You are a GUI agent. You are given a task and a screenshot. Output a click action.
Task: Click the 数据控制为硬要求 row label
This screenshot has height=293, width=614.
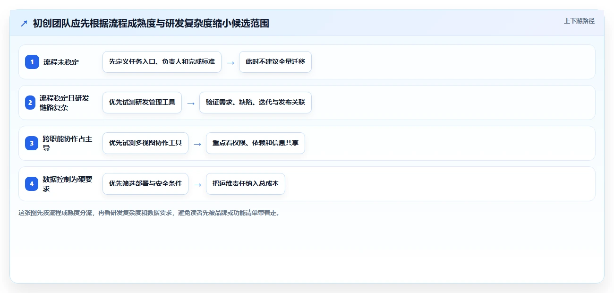(x=67, y=184)
